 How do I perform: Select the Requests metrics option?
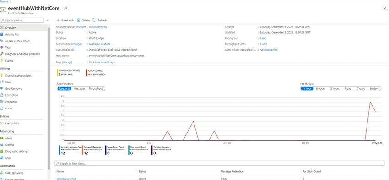[x=65, y=89]
